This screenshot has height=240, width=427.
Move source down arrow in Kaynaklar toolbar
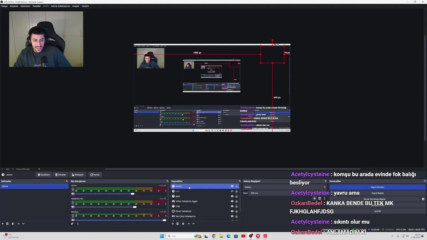193,224
